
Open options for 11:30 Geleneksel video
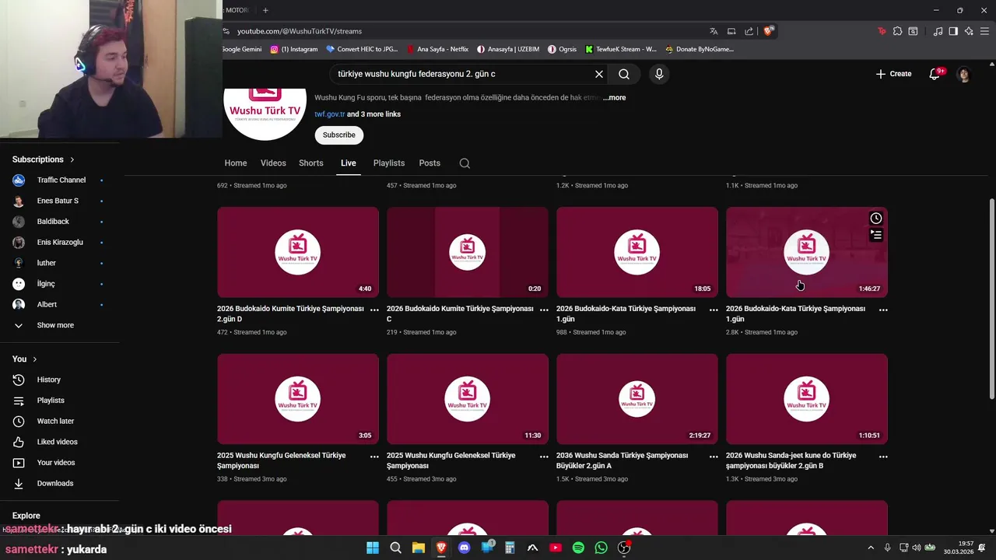tap(544, 457)
